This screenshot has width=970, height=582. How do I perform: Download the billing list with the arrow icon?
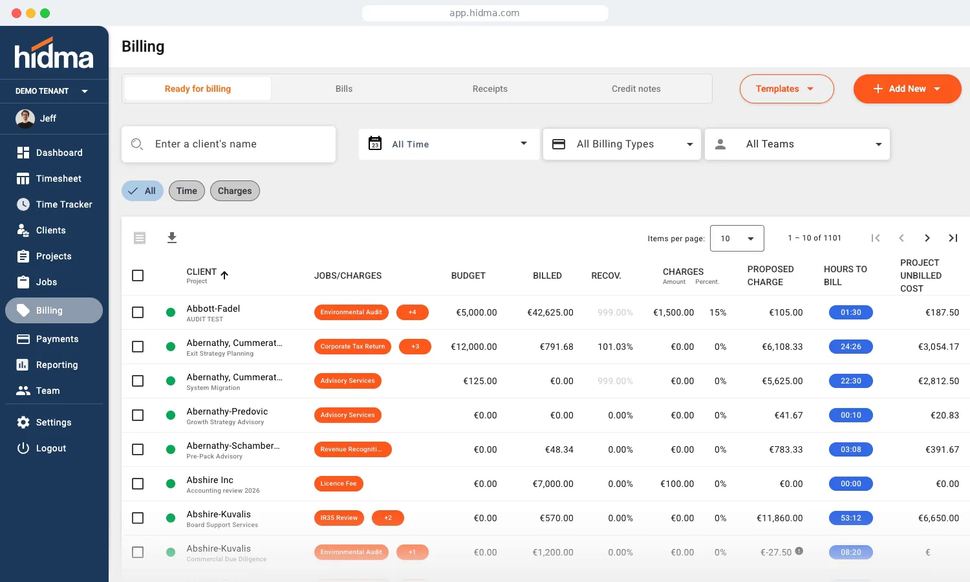pos(172,238)
